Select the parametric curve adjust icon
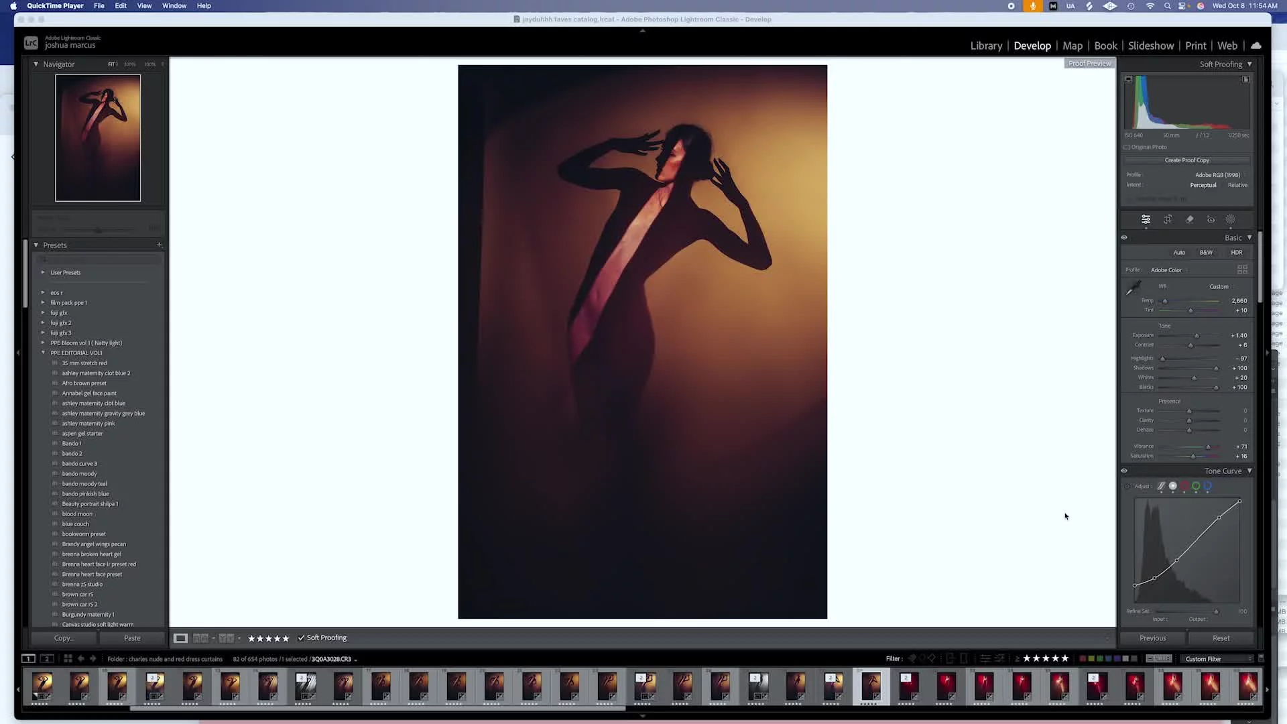The image size is (1287, 724). coord(1161,486)
